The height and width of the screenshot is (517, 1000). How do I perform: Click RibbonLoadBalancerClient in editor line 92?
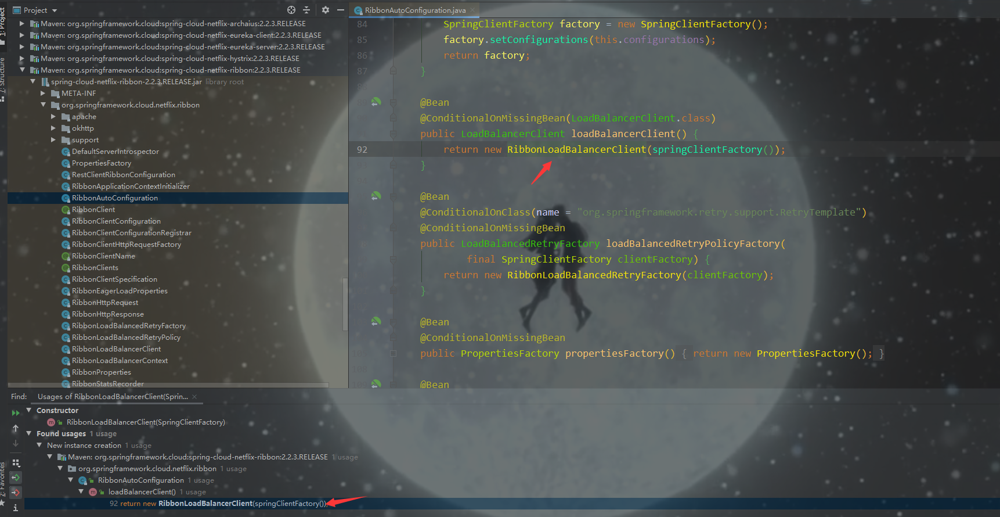coord(576,149)
